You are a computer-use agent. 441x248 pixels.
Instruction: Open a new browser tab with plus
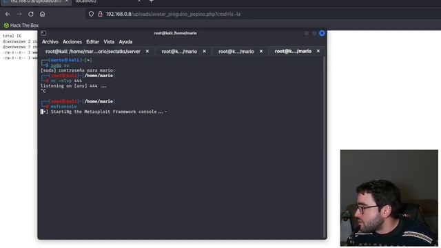point(152,1)
